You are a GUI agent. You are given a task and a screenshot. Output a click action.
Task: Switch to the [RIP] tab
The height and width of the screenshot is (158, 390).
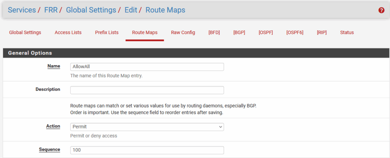tap(322, 33)
